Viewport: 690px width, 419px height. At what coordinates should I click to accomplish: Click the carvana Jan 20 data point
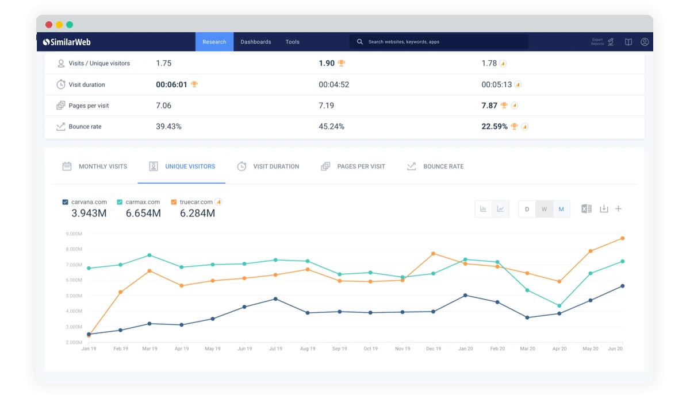pyautogui.click(x=465, y=296)
